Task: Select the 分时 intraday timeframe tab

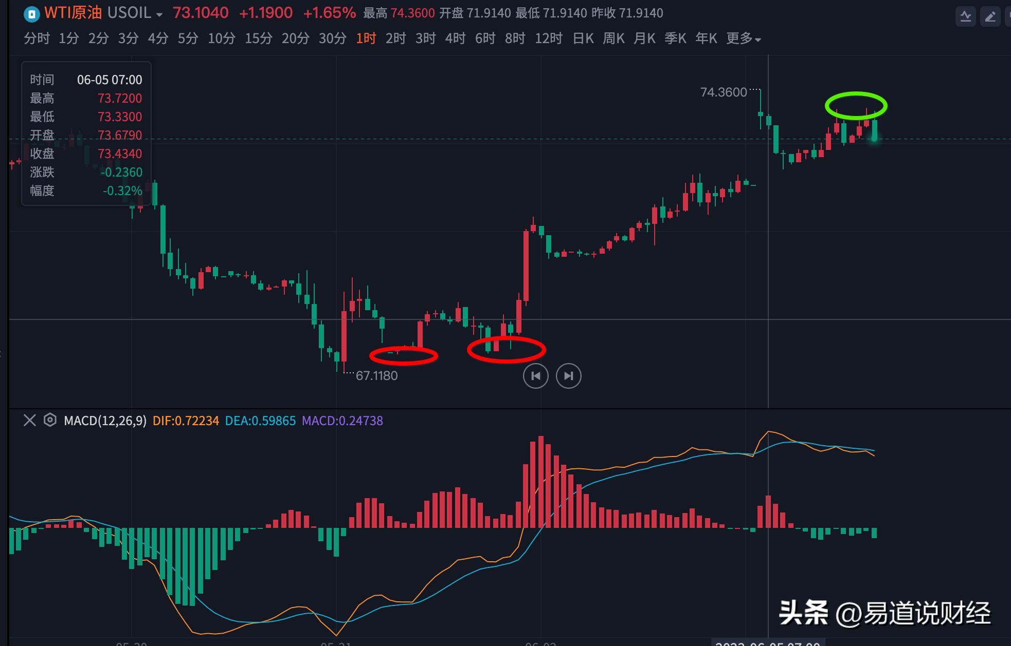Action: [37, 39]
